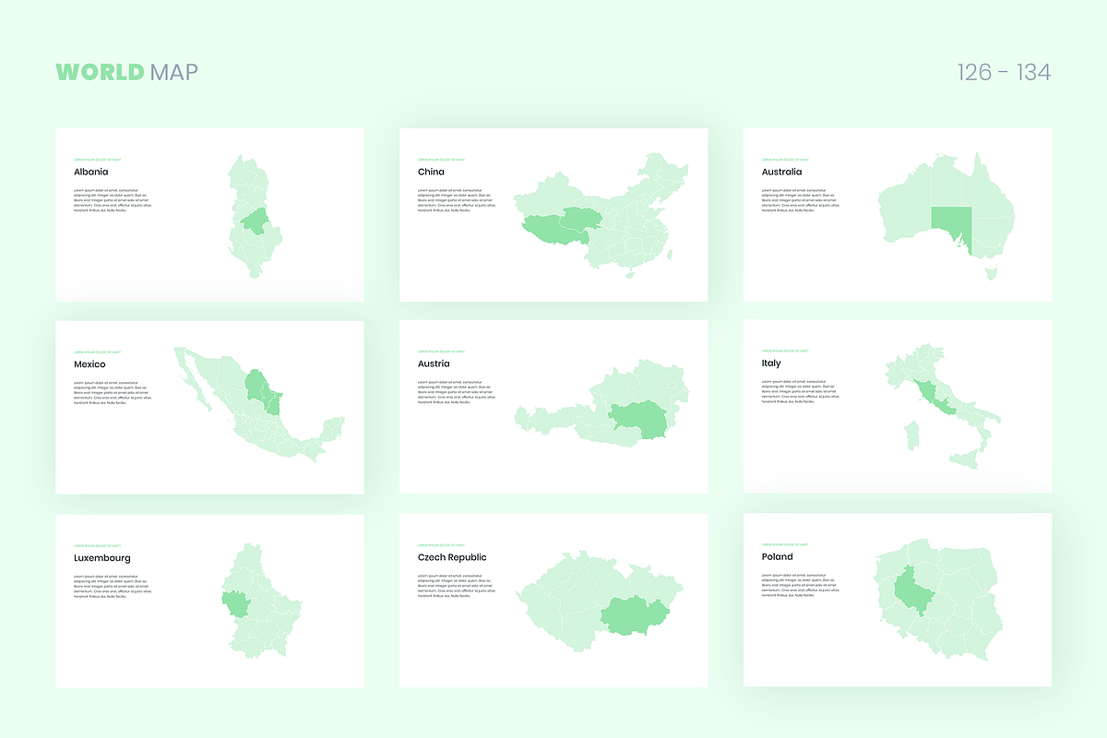The height and width of the screenshot is (738, 1107).
Task: Click the small green caption above "Mexico"
Action: [x=97, y=351]
